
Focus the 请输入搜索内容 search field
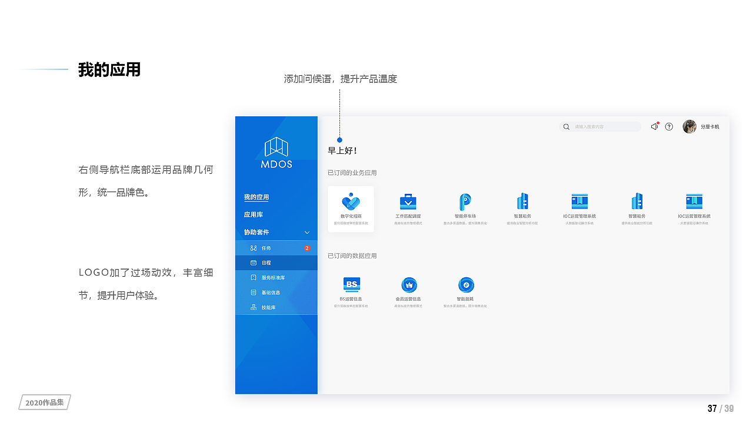pos(600,126)
